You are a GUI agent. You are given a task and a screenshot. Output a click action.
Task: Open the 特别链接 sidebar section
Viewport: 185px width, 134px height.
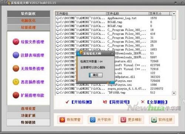click(28, 123)
